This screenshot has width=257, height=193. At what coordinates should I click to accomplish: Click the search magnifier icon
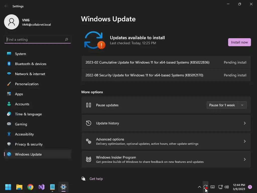point(66,39)
